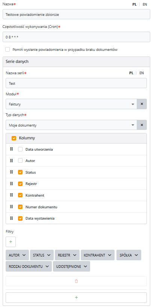151x307 pixels.
Task: Uncheck the Status column checkbox
Action: [20, 172]
